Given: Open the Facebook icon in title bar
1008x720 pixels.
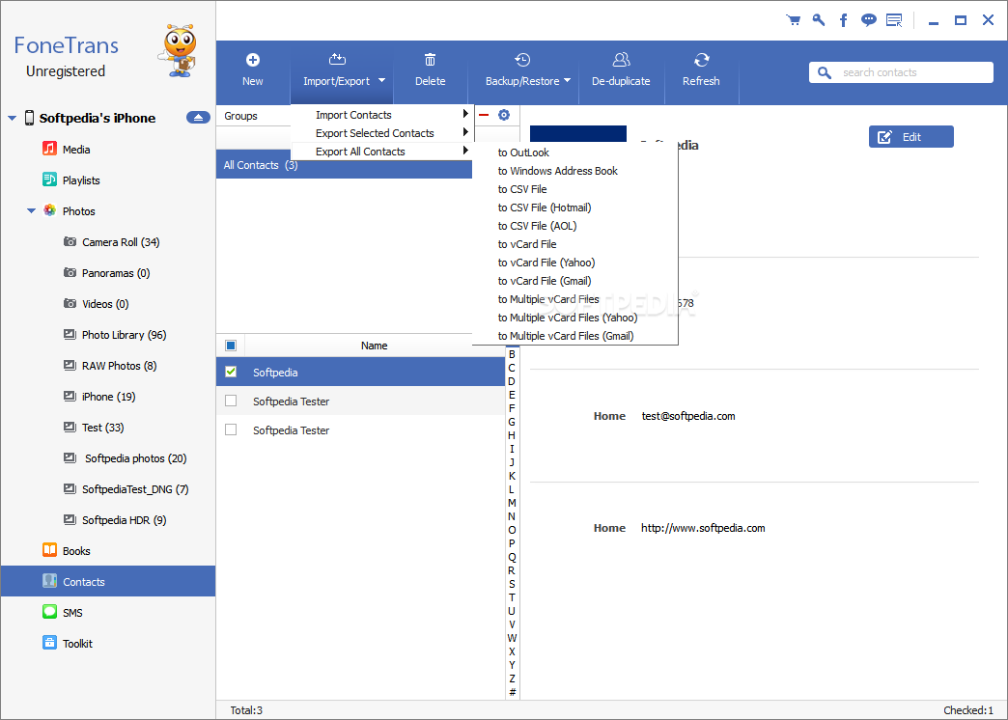Looking at the screenshot, I should tap(844, 20).
